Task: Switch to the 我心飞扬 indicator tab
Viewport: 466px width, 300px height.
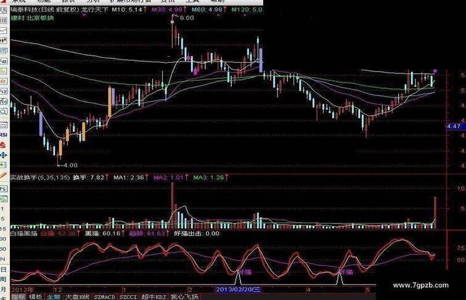Action: click(184, 297)
